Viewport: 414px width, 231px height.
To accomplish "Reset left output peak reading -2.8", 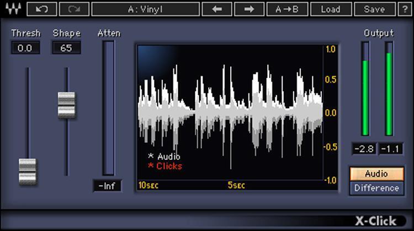I will (364, 148).
